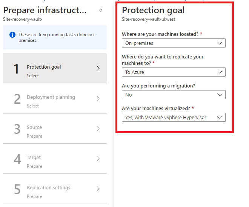249x207 pixels.
Task: Click the Protection goal blade title
Action: (153, 10)
